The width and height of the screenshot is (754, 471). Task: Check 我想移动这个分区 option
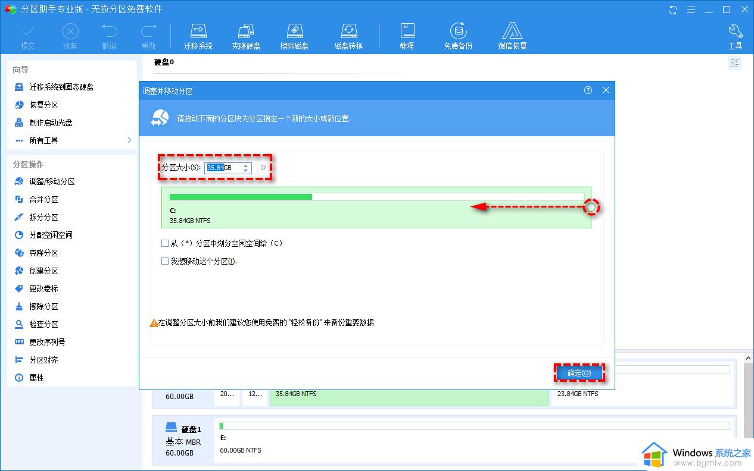pos(165,261)
